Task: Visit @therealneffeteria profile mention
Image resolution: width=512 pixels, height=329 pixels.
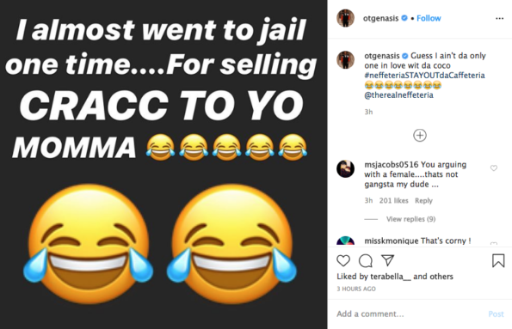Action: point(398,95)
